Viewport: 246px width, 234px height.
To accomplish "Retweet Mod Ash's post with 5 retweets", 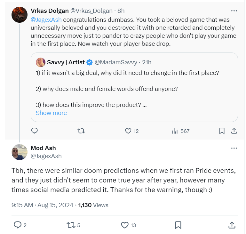I will (x=70, y=225).
